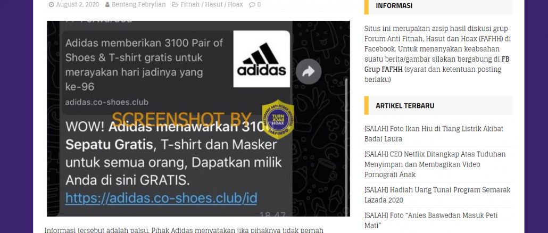This screenshot has width=548, height=233.
Task: Open the August 2, 2020 date link
Action: pyautogui.click(x=78, y=5)
